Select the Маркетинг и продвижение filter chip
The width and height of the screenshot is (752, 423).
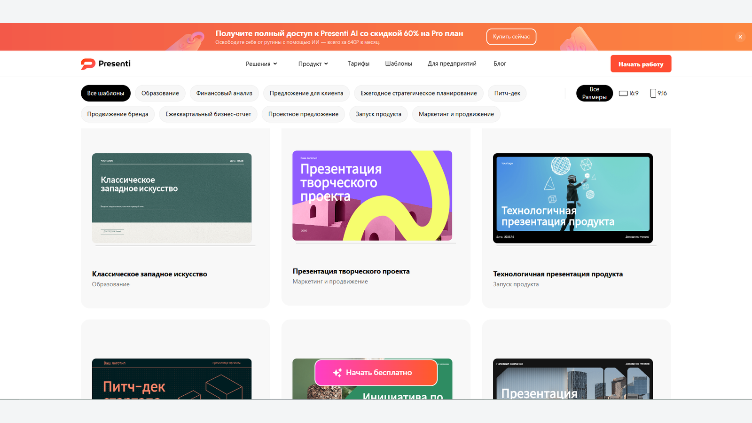click(456, 114)
